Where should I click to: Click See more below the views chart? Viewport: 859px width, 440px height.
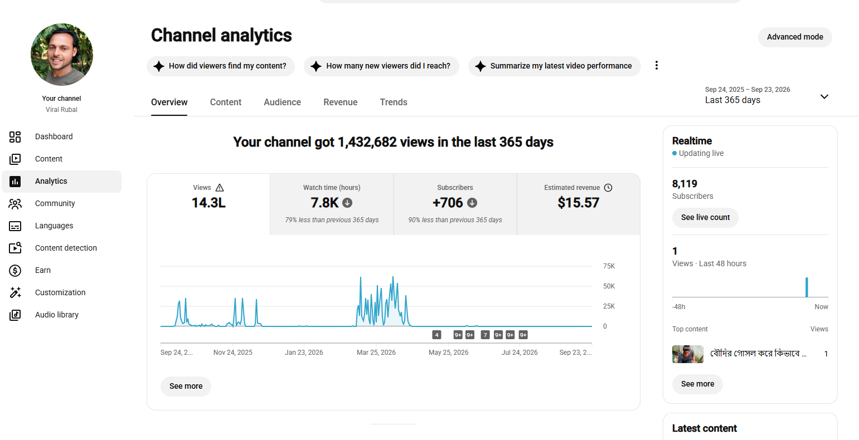tap(186, 387)
